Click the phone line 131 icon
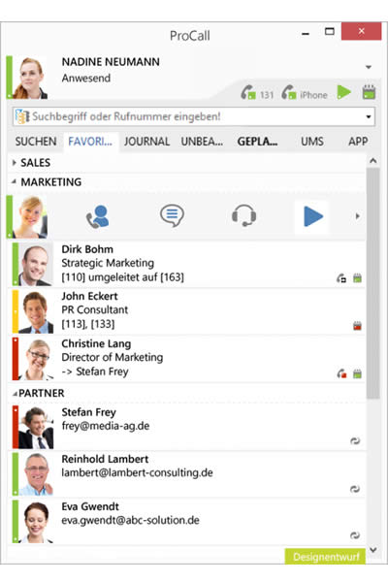This screenshot has height=582, width=388. coord(248,92)
